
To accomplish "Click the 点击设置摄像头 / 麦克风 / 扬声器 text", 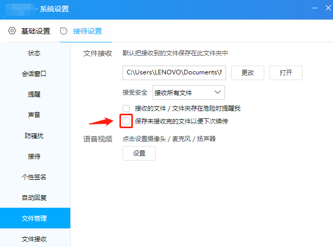I will [169, 139].
